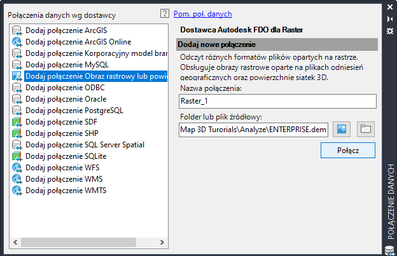Click the folder browse icon
This screenshot has width=397, height=256.
click(365, 129)
